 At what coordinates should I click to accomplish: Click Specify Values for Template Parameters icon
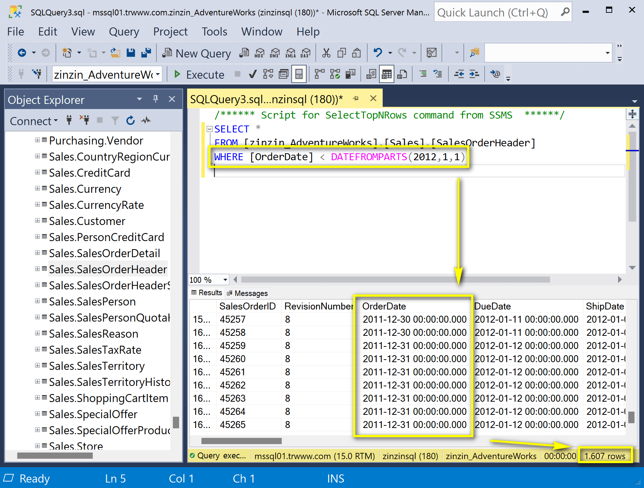495,74
